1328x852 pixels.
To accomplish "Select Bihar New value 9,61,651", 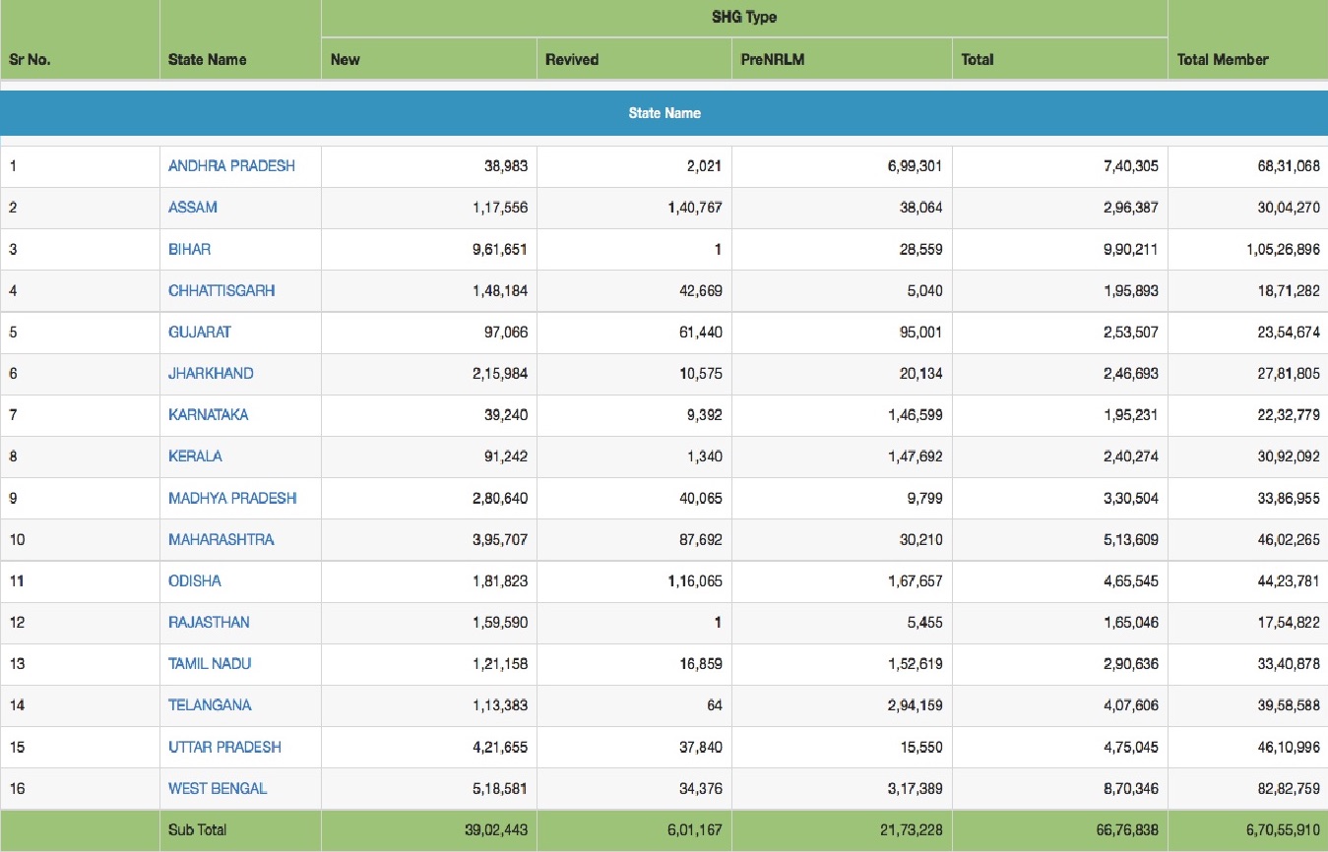I will [x=500, y=250].
